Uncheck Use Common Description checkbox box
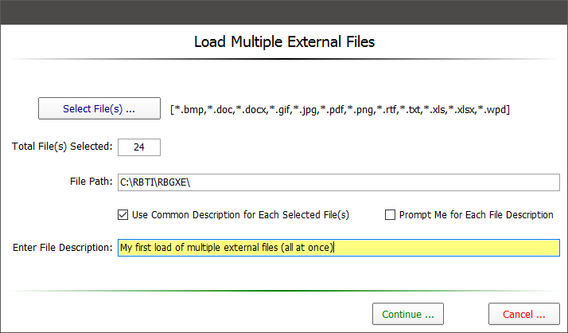Screen dimensions: 568x333 (123, 214)
